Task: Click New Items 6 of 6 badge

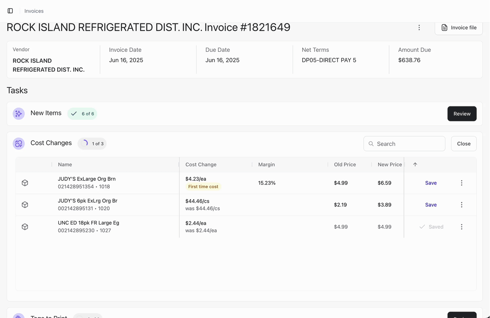Action: tap(82, 114)
